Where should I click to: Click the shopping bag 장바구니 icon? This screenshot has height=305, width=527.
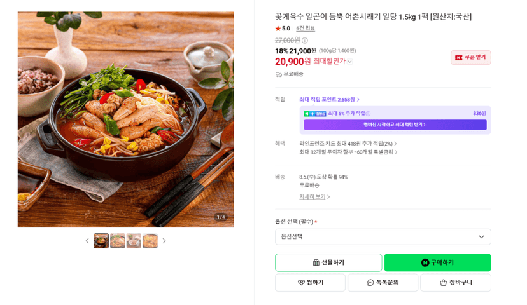click(444, 283)
